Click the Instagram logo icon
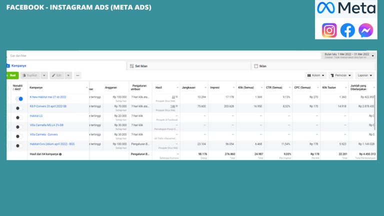Image resolution: width=384 pixels, height=216 pixels. coord(329,30)
